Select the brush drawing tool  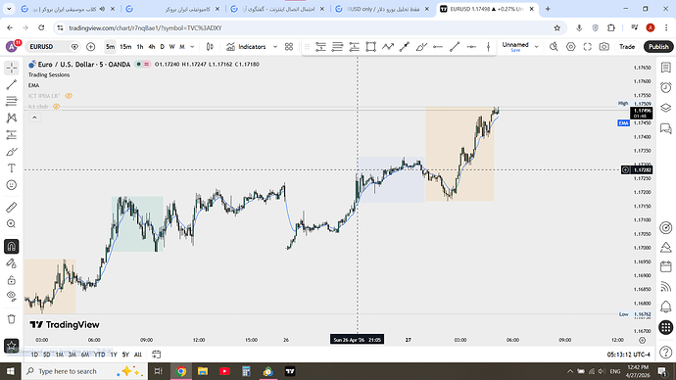coord(12,152)
